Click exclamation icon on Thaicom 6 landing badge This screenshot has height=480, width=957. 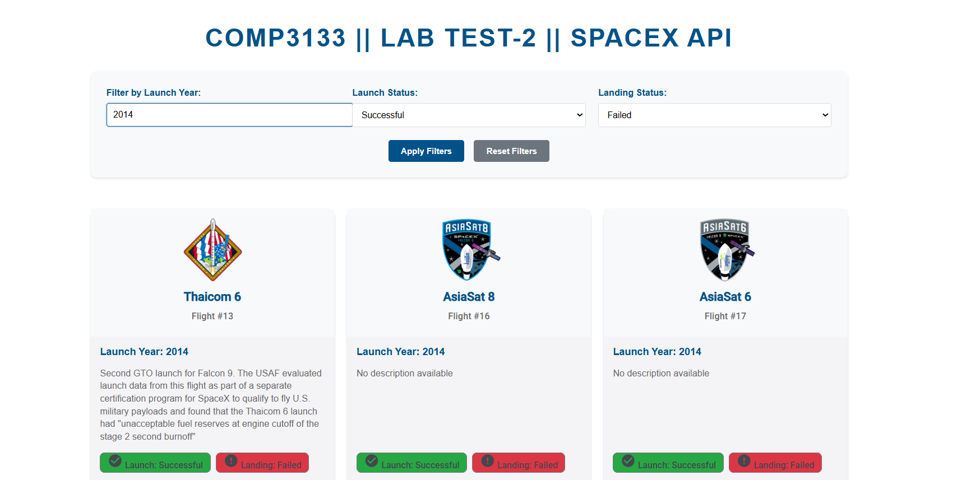(x=231, y=460)
